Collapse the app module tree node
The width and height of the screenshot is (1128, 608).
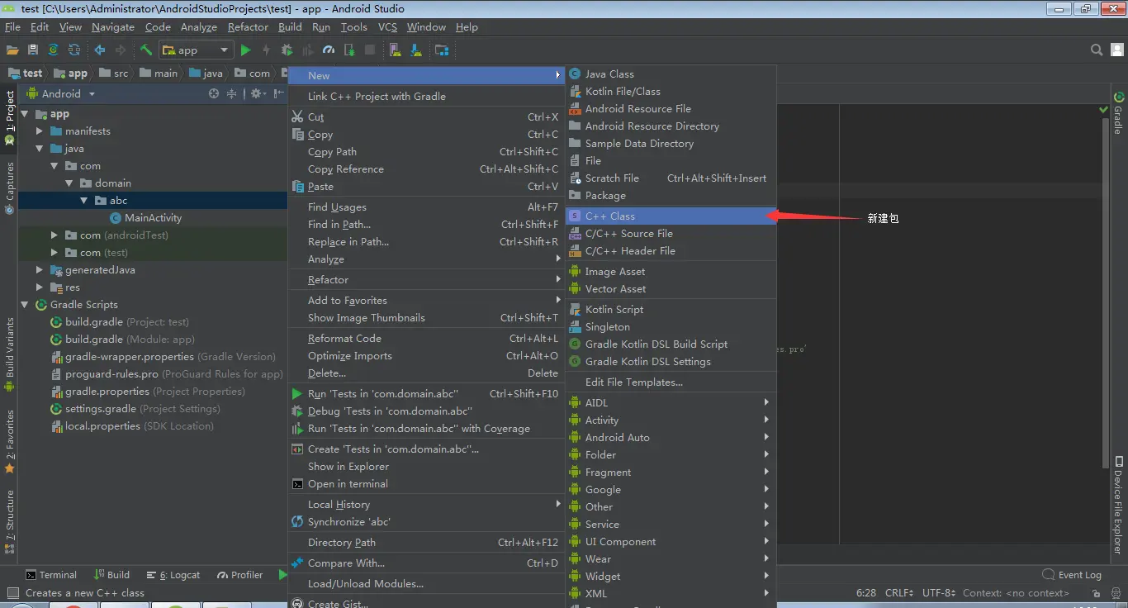click(25, 114)
